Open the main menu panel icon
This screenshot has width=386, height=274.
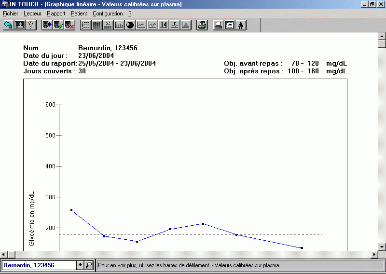click(x=19, y=25)
